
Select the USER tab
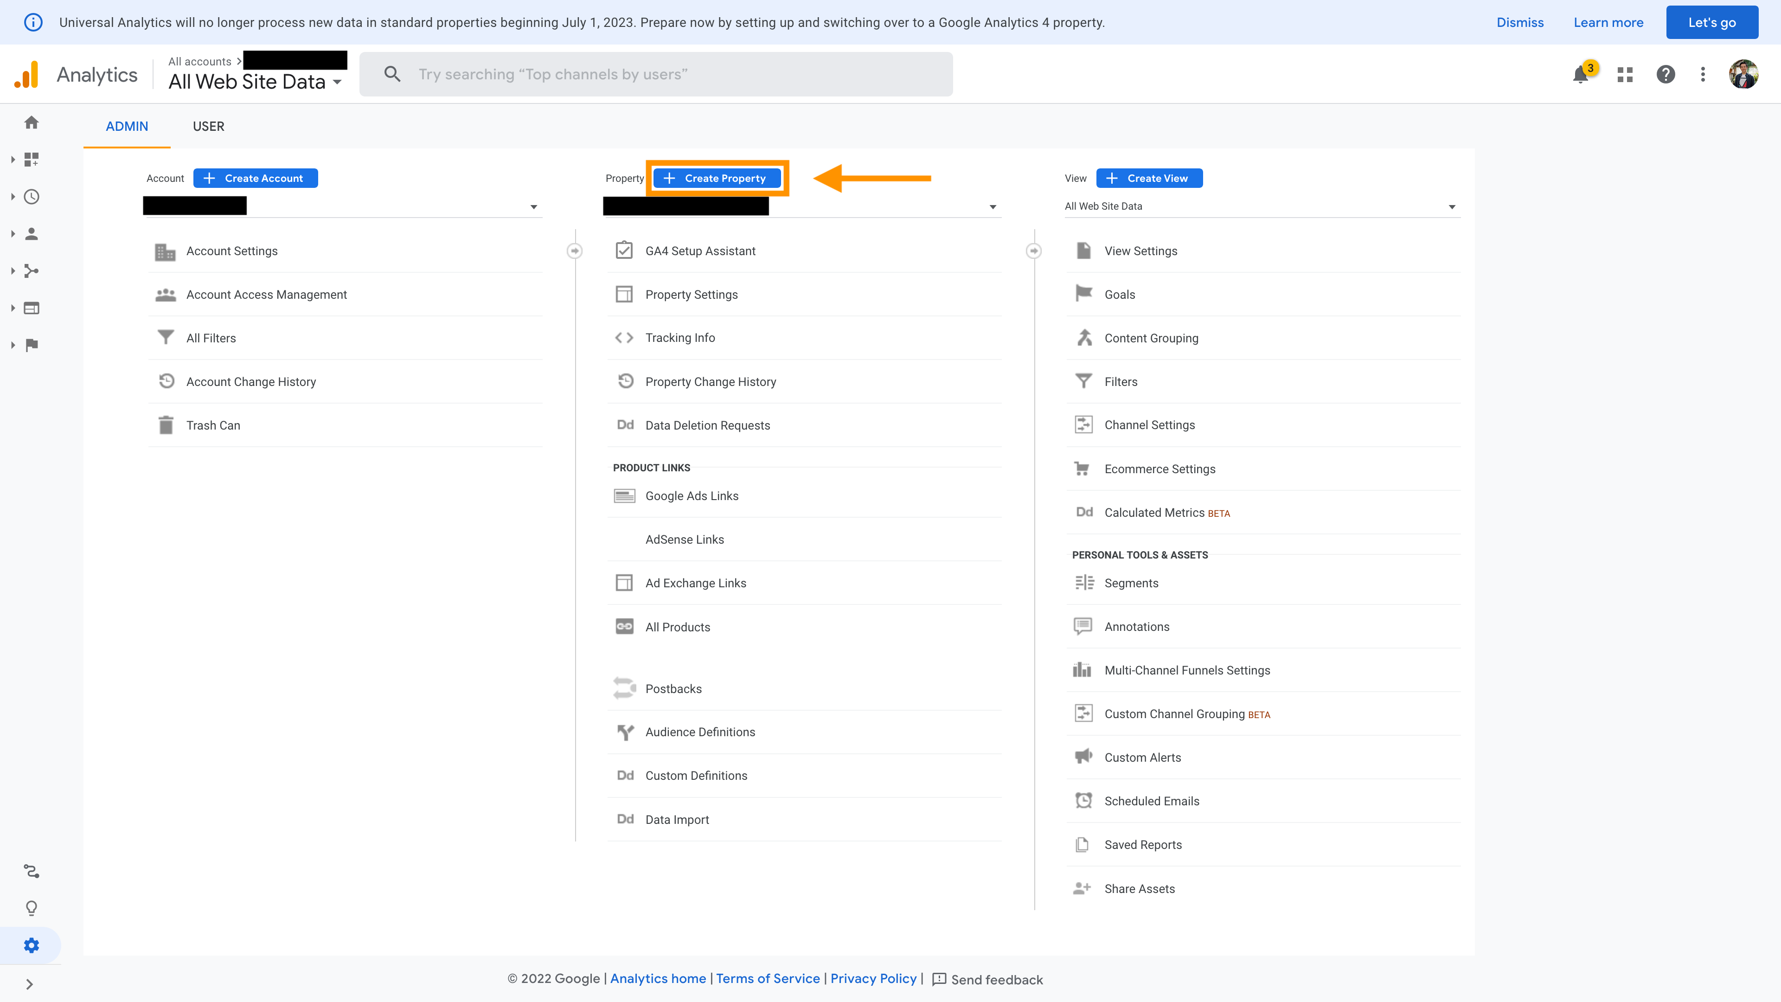tap(208, 126)
